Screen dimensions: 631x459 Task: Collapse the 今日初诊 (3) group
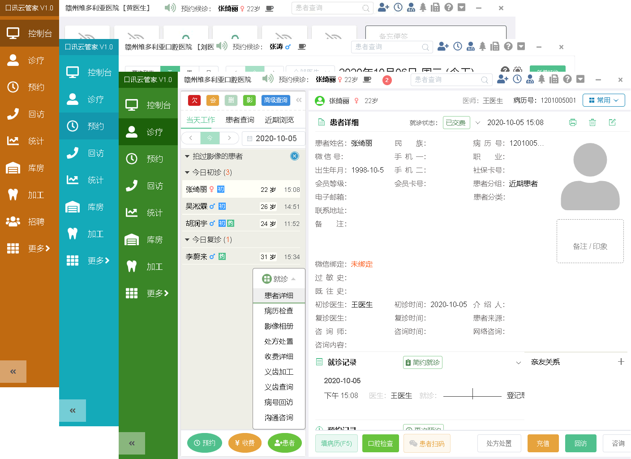(x=187, y=173)
